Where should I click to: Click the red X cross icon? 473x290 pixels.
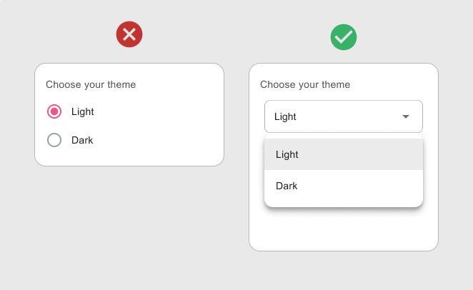point(129,34)
